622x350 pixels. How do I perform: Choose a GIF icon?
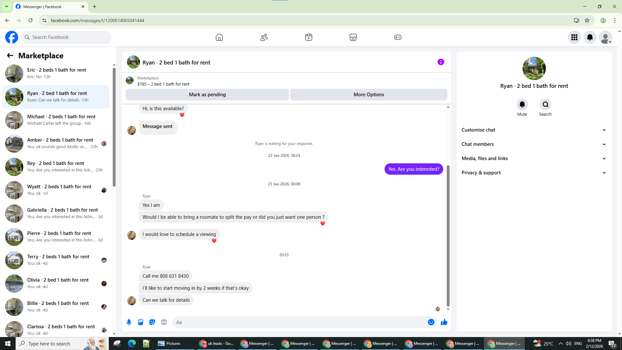click(x=164, y=322)
